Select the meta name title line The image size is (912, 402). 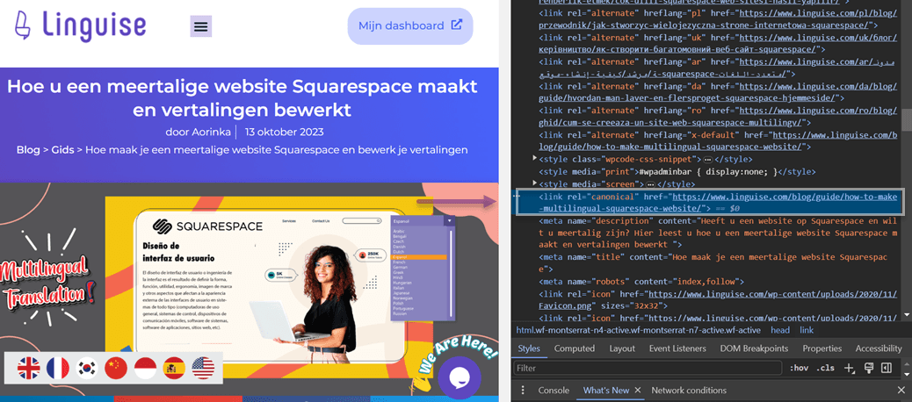click(x=713, y=263)
